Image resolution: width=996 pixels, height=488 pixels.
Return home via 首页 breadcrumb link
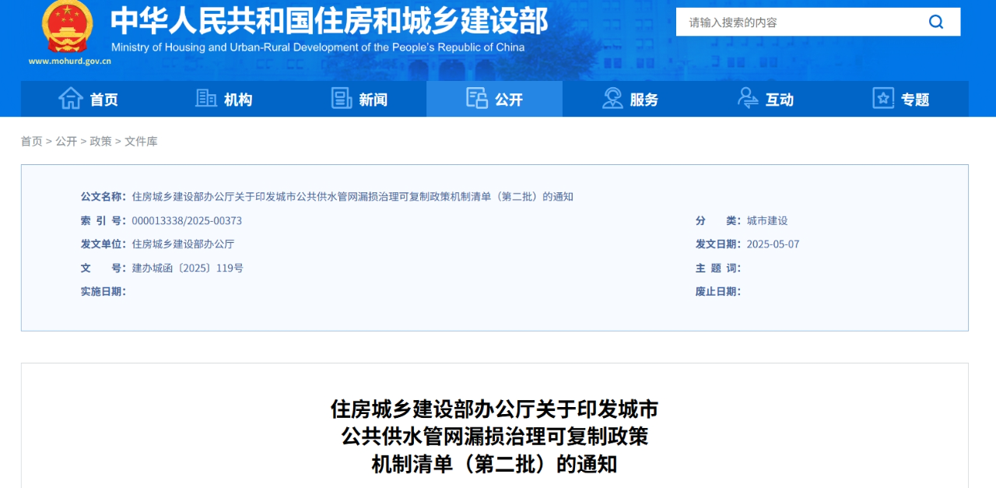click(x=31, y=141)
